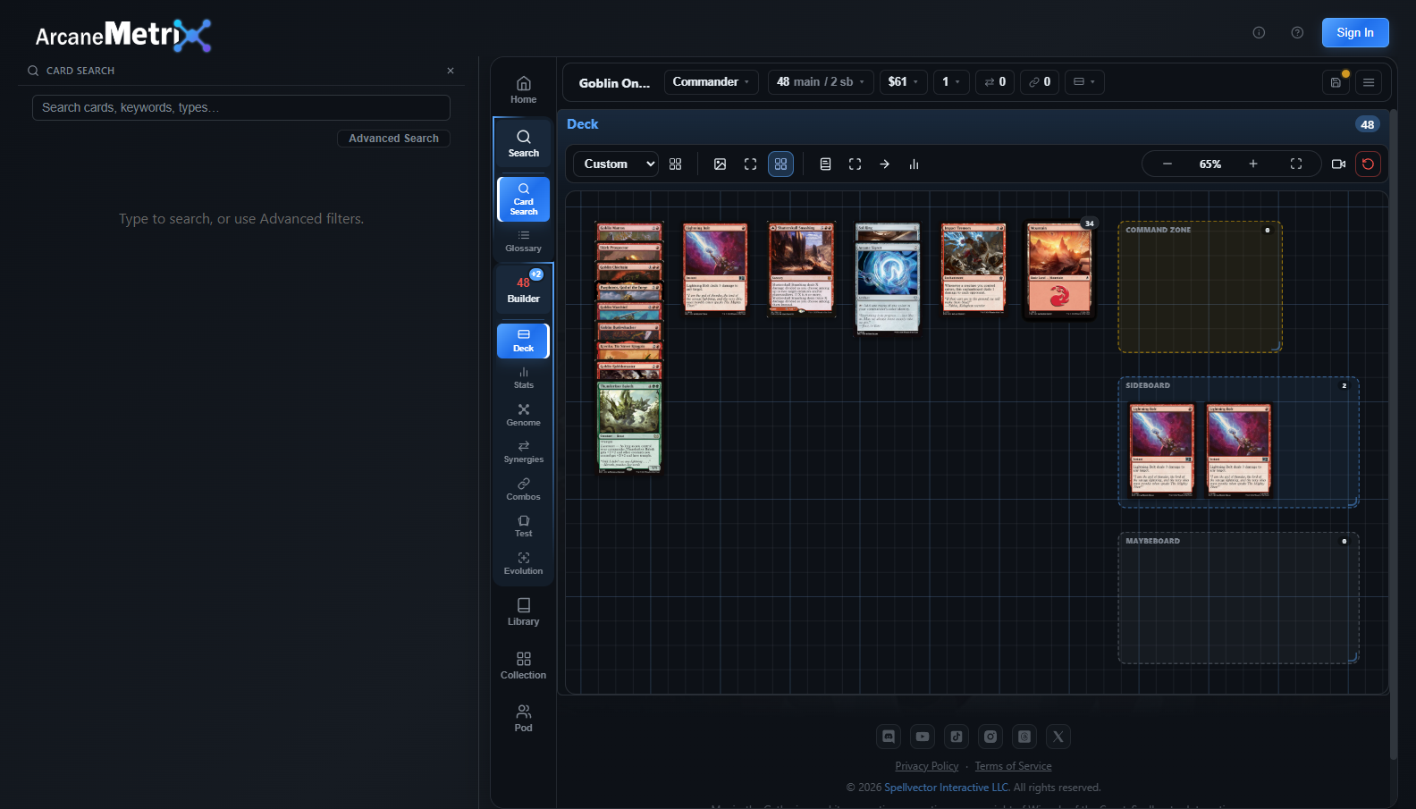Open the hamburger menu in deck header

click(1369, 82)
